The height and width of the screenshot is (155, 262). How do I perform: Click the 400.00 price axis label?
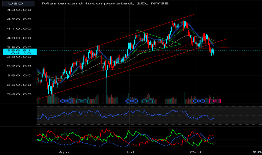(x=19, y=38)
